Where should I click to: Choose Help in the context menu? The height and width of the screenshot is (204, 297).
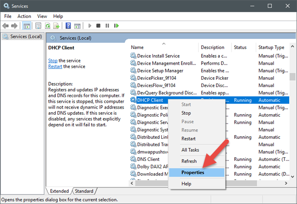[197, 184]
